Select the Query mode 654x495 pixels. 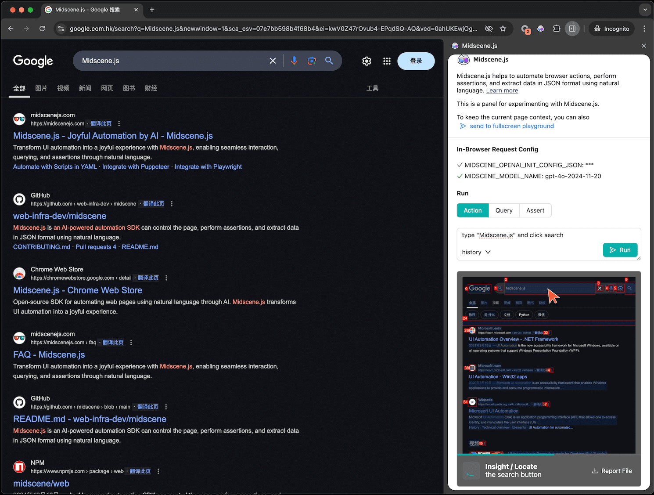(504, 210)
